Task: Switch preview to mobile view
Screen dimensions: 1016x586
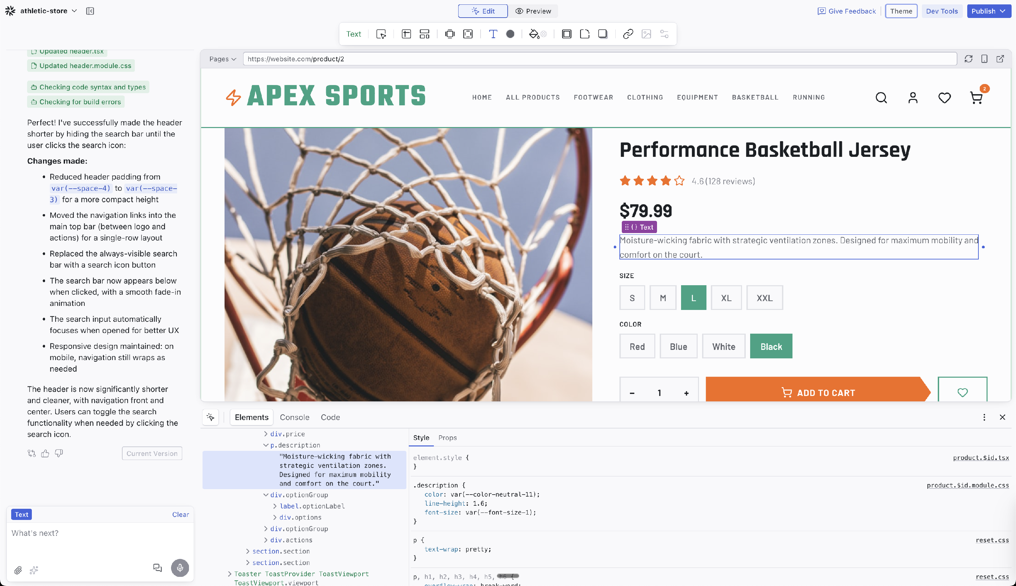Action: click(984, 59)
